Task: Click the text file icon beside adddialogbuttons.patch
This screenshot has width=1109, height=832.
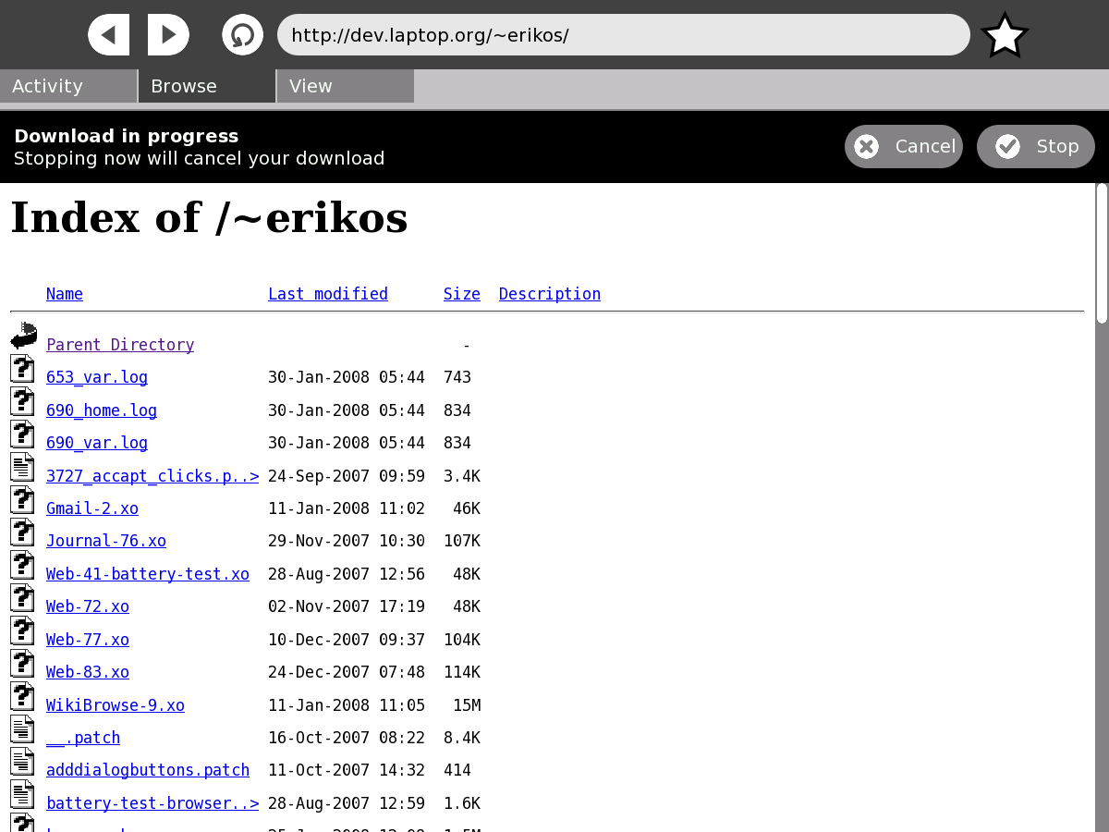Action: pos(23,762)
